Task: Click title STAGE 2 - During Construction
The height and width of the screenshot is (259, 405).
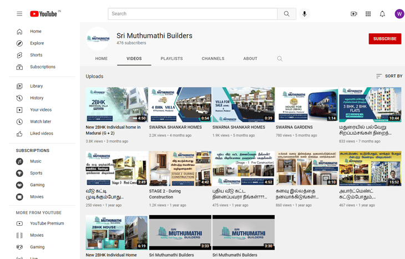Action: click(x=165, y=194)
